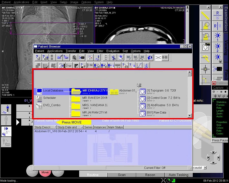The width and height of the screenshot is (229, 183).
Task: Click the Instances column header
Action: tap(100, 127)
